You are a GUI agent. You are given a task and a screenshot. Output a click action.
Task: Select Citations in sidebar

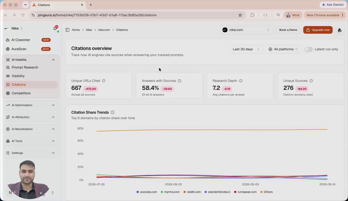30,85
